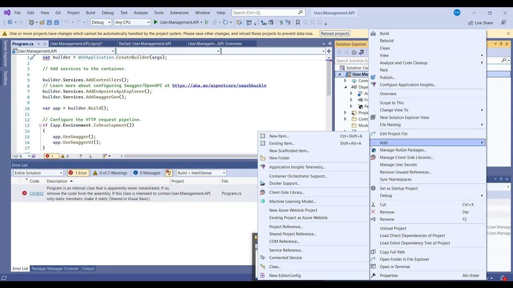Click the Undo arrow in toolbar
513x288 pixels.
click(67, 22)
